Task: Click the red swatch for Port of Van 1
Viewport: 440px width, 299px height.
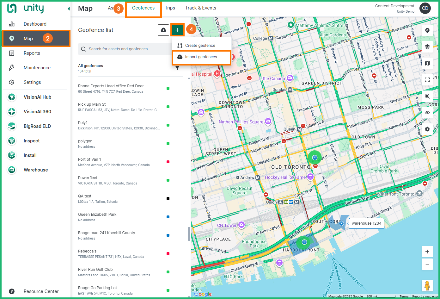Action: (168, 162)
